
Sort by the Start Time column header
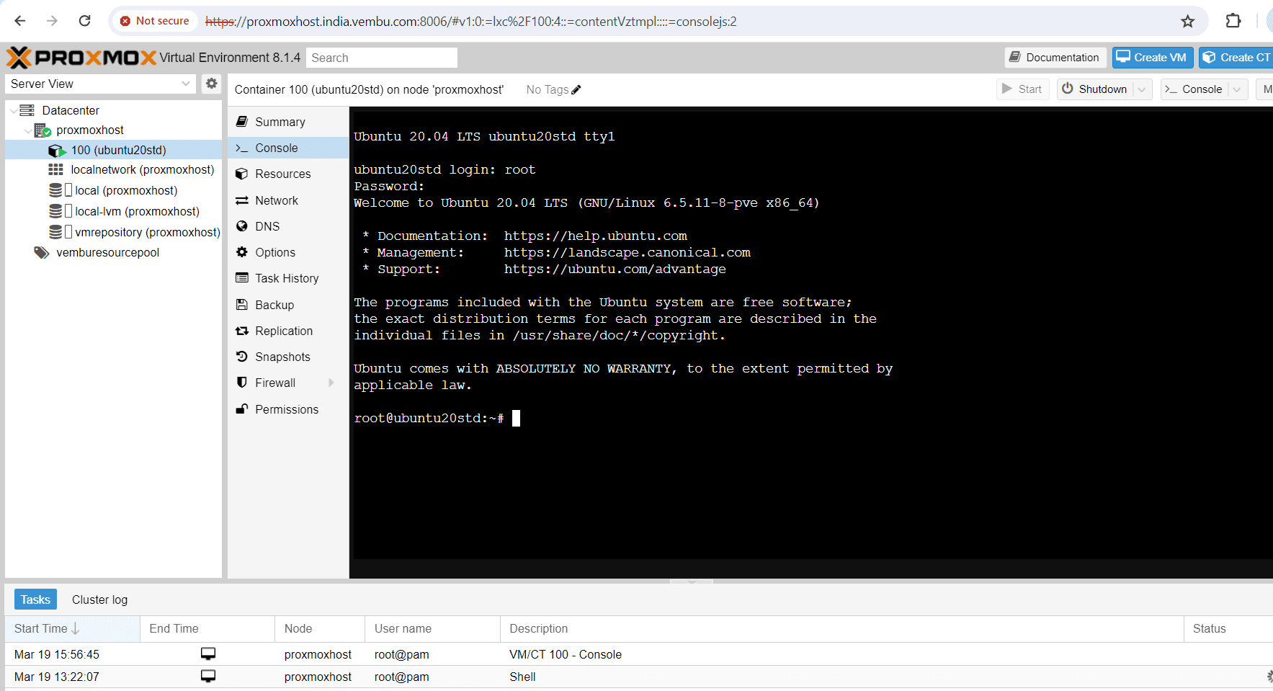[x=72, y=628]
